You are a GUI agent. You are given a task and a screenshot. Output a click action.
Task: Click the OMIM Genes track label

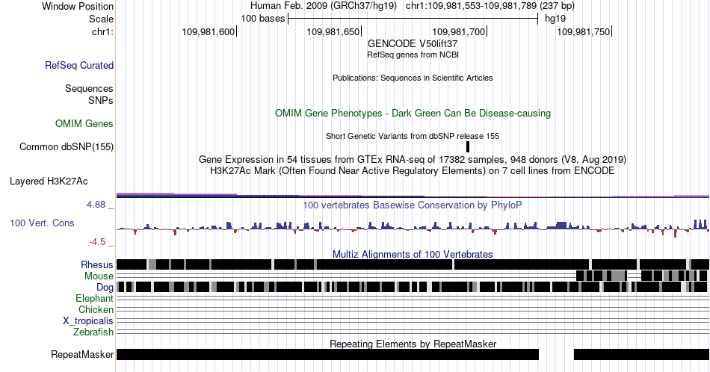coord(84,123)
